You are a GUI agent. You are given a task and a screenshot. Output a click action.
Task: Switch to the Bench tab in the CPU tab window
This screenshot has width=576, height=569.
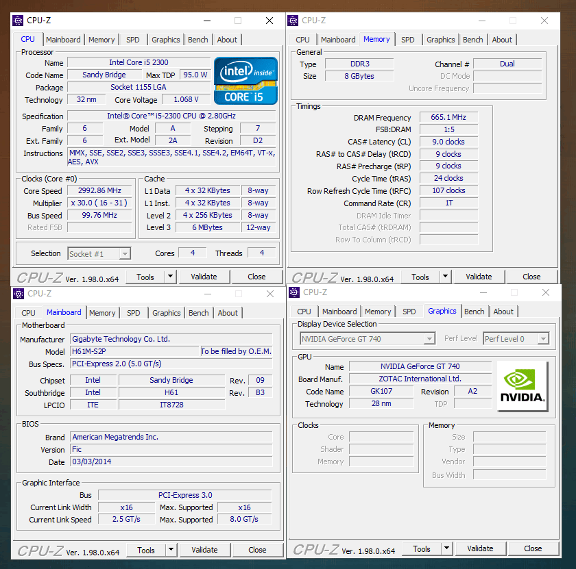[x=198, y=40]
